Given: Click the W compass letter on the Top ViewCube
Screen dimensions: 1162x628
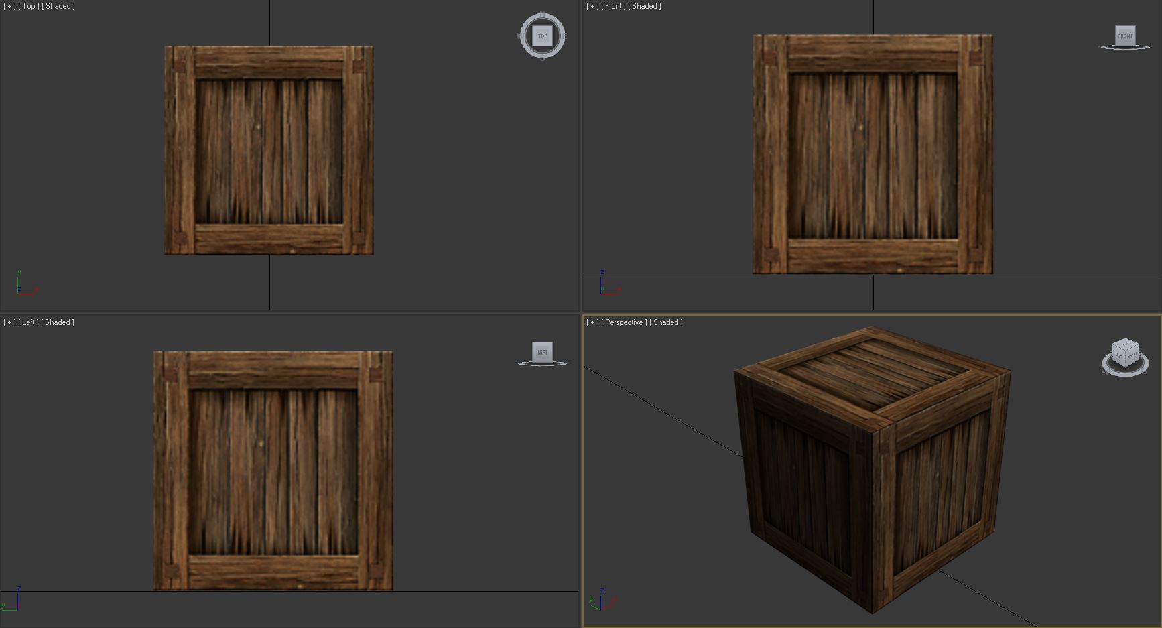Looking at the screenshot, I should (519, 36).
